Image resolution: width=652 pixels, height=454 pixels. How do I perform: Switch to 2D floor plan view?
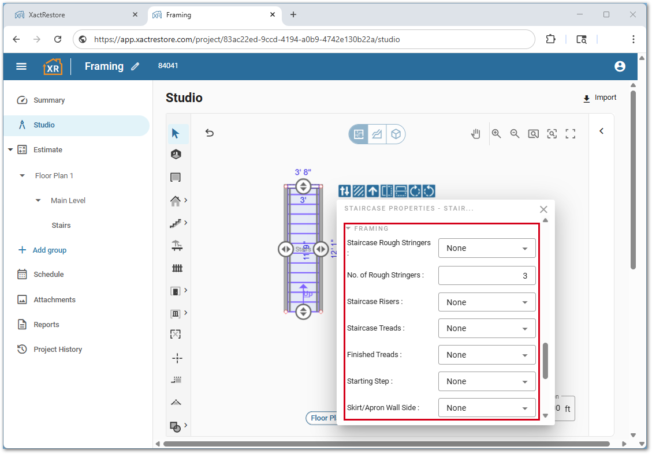(x=359, y=134)
